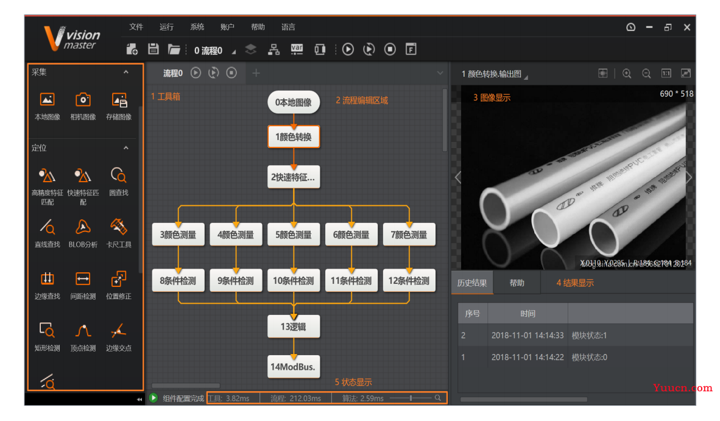Switch to the 帮助 results tab
Viewport: 720px width, 421px height.
point(517,283)
